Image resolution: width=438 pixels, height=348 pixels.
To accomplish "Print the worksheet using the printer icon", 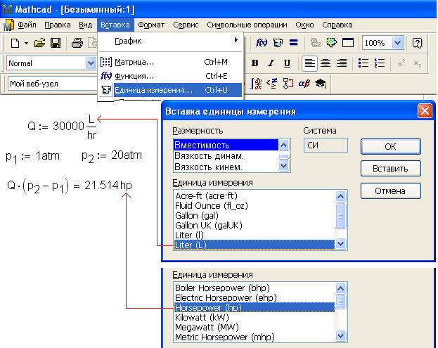I will (77, 43).
